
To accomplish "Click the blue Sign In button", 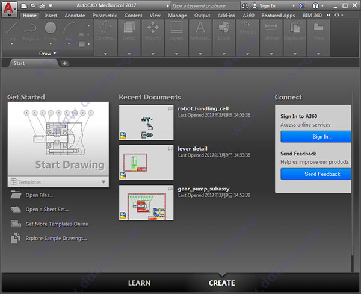I will pos(316,137).
